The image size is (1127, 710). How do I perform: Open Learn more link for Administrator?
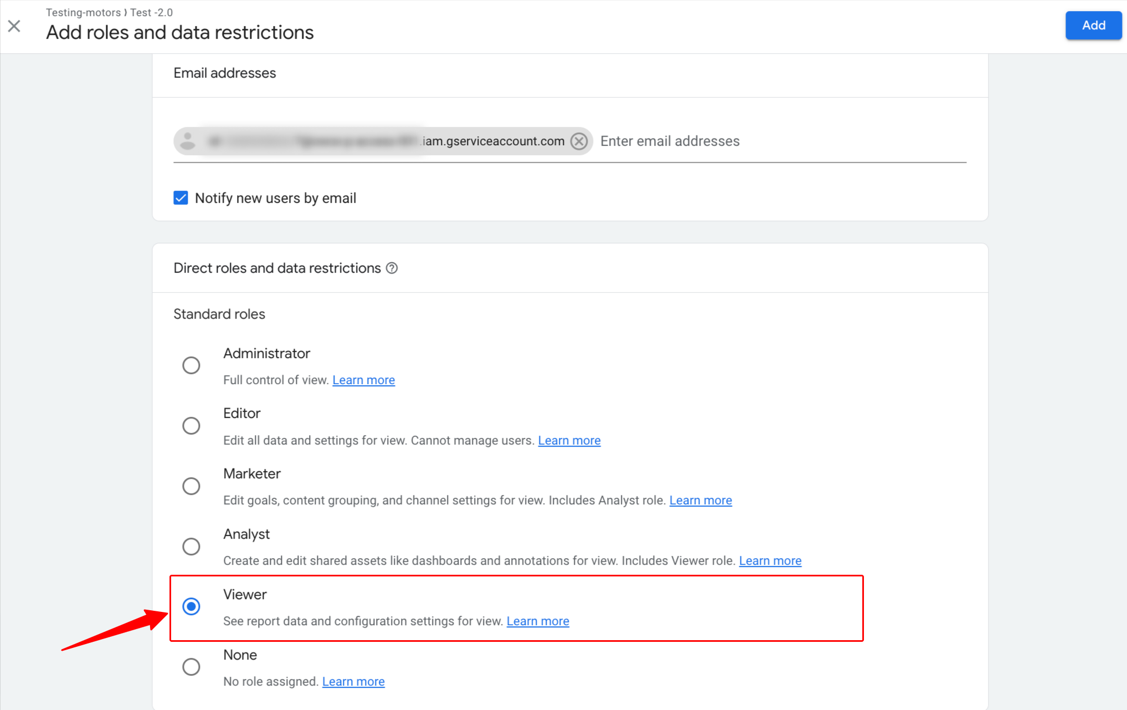coord(364,380)
